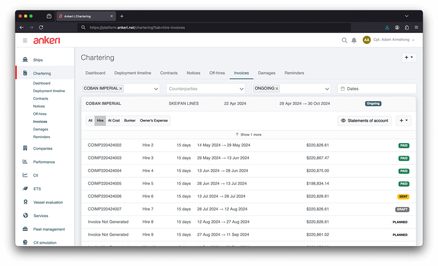438x266 pixels.
Task: Open the Ships section in the sidebar
Action: pos(38,59)
